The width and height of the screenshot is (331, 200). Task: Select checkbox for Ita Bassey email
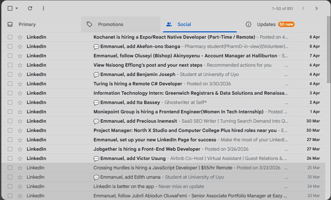(10, 102)
